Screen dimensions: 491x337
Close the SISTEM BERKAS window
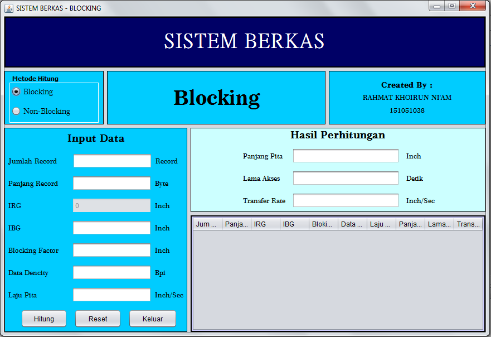pyautogui.click(x=473, y=6)
